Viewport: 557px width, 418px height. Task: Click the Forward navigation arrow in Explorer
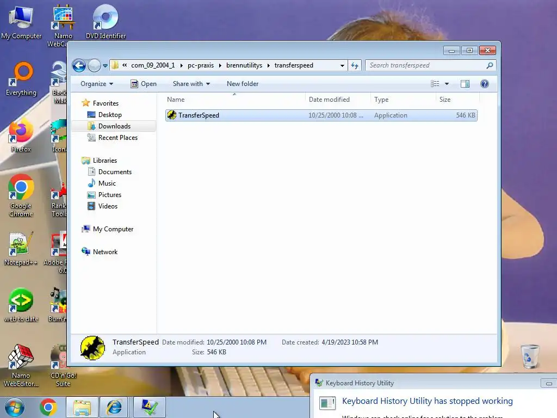pyautogui.click(x=94, y=65)
